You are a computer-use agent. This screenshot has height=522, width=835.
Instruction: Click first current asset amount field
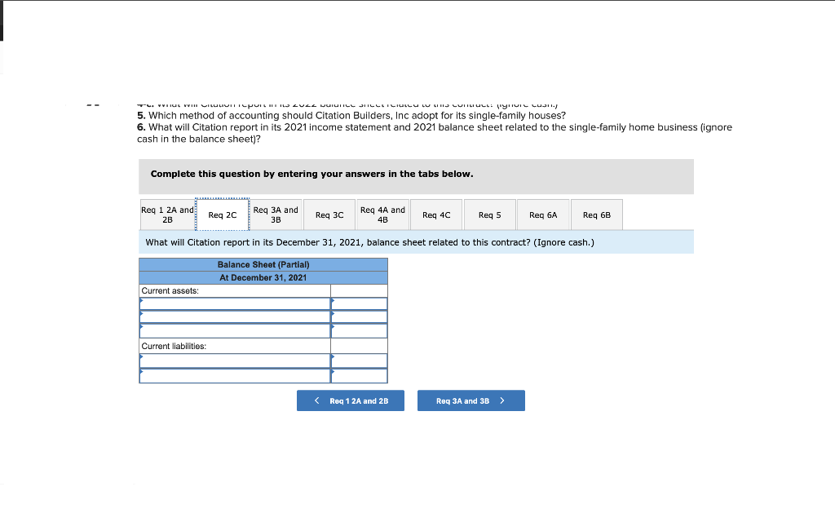click(359, 303)
